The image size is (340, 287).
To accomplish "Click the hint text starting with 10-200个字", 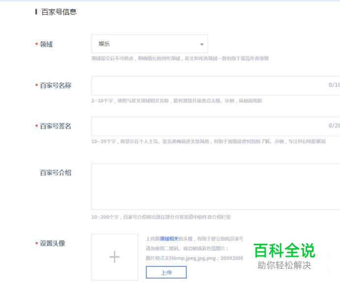I will coord(161,217).
